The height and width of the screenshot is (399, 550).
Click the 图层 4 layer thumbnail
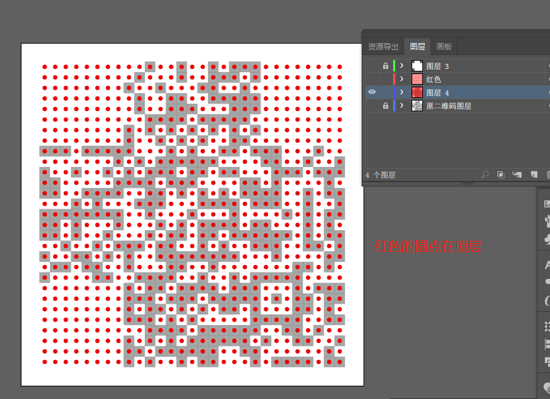417,92
